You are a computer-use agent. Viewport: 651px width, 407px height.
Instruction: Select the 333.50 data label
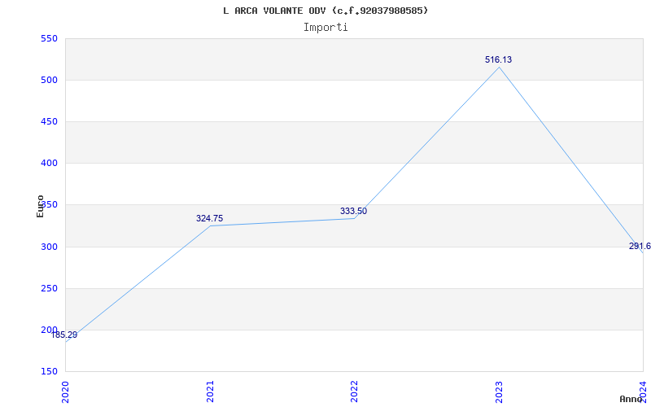pos(353,211)
